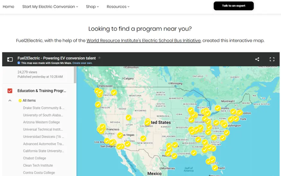Select Drake State Community list item
The image size is (281, 176).
coord(44,108)
